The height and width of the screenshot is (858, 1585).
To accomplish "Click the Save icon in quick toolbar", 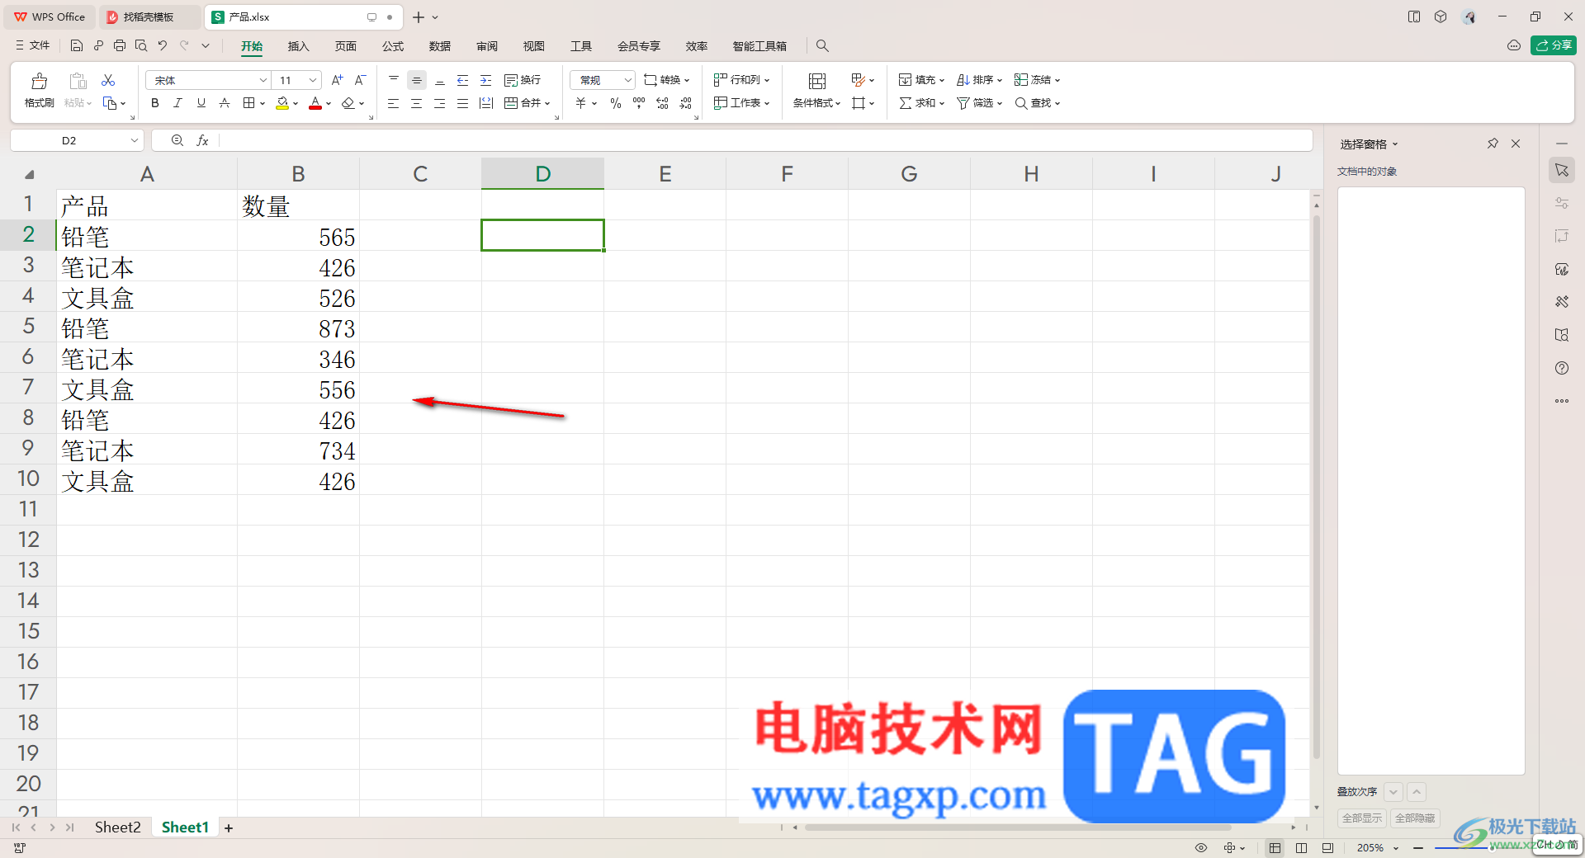I will [77, 45].
